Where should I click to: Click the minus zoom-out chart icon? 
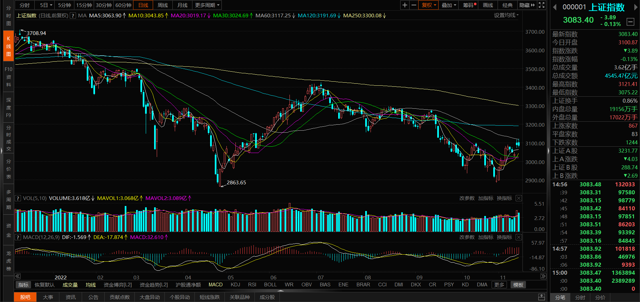click(414, 5)
